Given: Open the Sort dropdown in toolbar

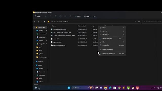Looking at the screenshot, I should click(x=78, y=16).
